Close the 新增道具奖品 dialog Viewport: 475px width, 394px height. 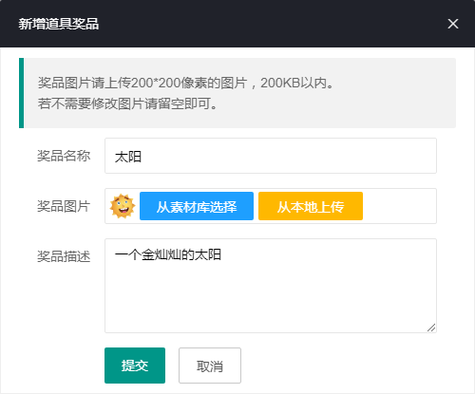(x=453, y=24)
